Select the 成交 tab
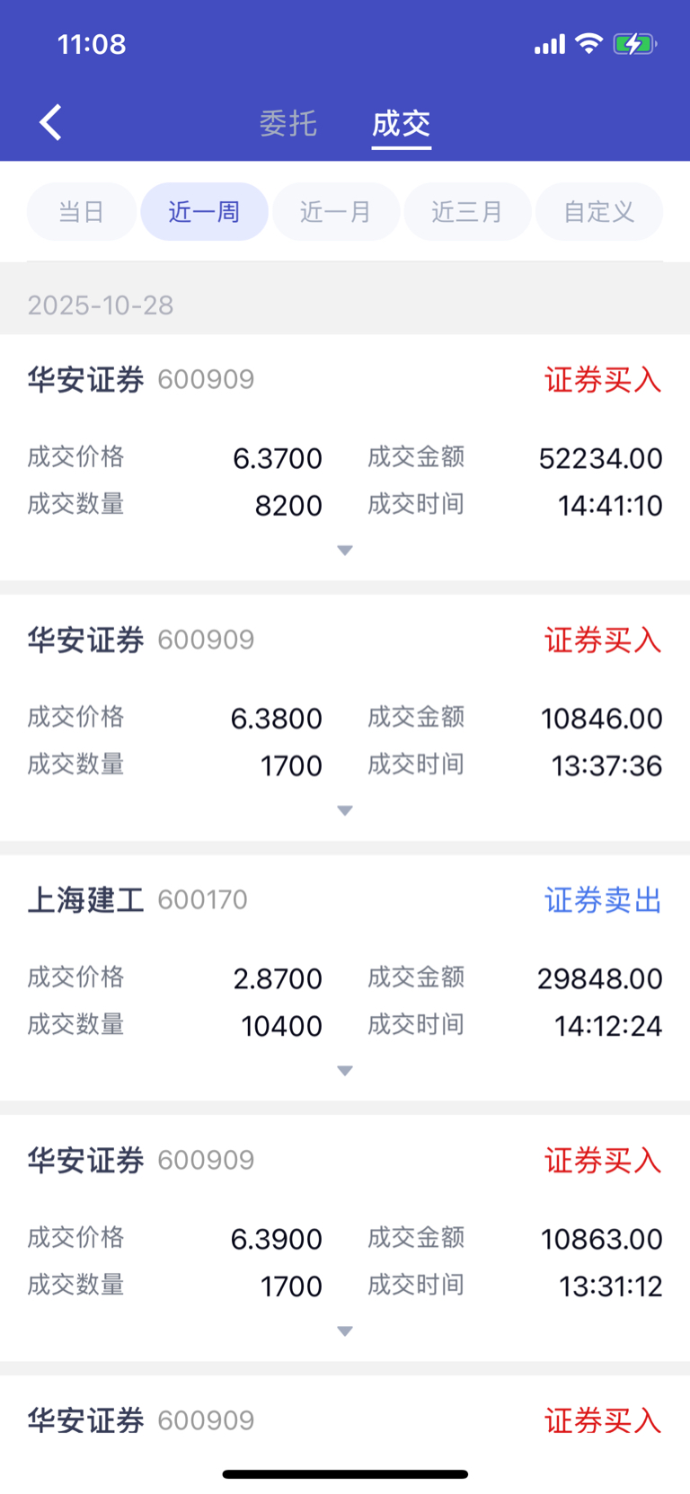The image size is (690, 1494). (x=402, y=123)
